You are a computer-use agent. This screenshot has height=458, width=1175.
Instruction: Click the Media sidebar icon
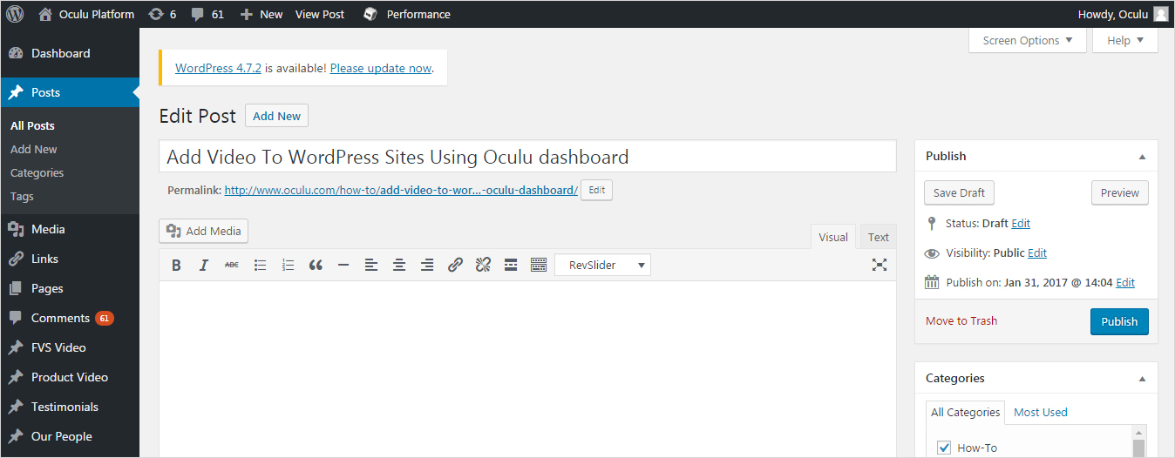(x=16, y=229)
